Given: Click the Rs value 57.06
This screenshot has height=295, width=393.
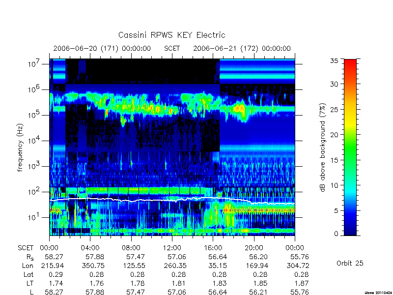Looking at the screenshot, I should point(176,257).
